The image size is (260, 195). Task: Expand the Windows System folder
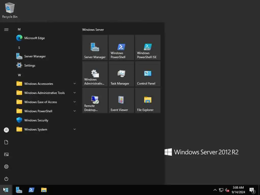(46, 129)
